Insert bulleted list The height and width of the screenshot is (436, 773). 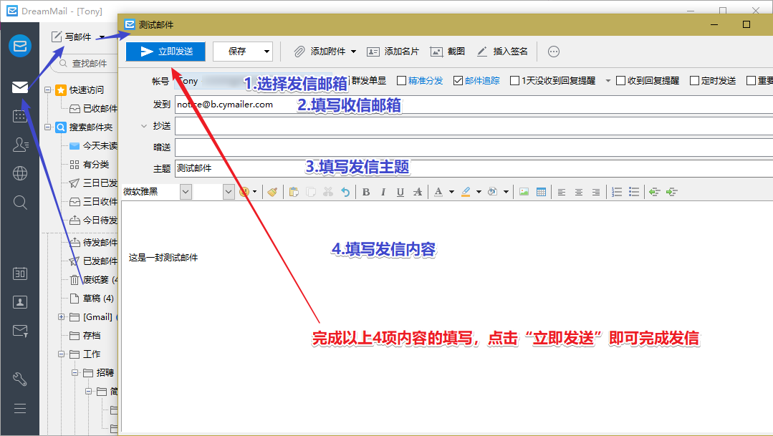(634, 192)
